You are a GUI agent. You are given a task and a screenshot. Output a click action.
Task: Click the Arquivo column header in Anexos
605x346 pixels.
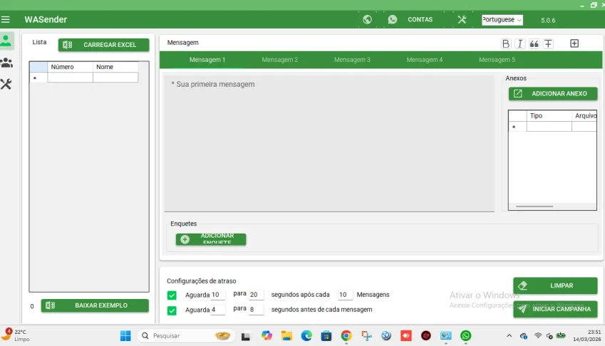coord(584,115)
